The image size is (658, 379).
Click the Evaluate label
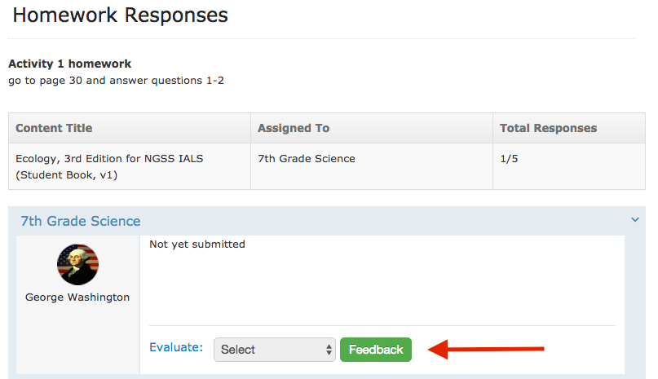click(176, 347)
